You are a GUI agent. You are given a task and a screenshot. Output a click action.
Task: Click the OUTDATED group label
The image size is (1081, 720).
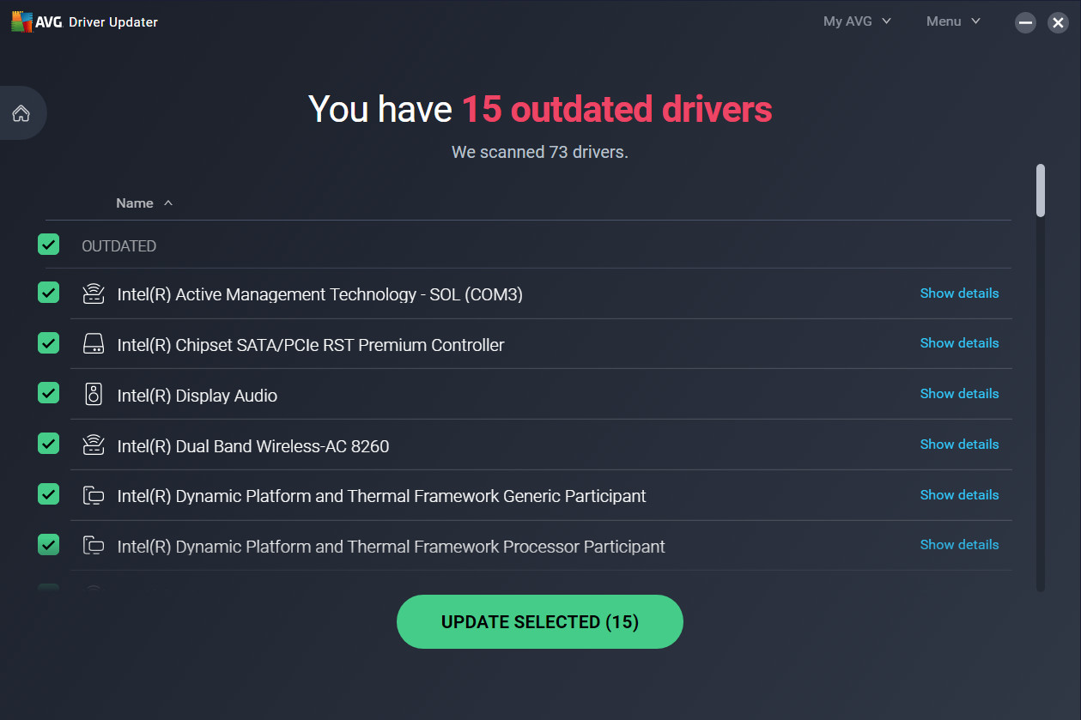(x=118, y=246)
